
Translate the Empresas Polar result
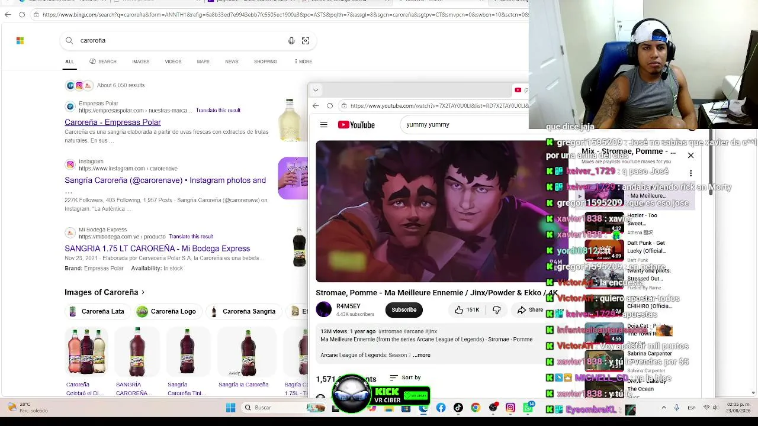pos(218,110)
